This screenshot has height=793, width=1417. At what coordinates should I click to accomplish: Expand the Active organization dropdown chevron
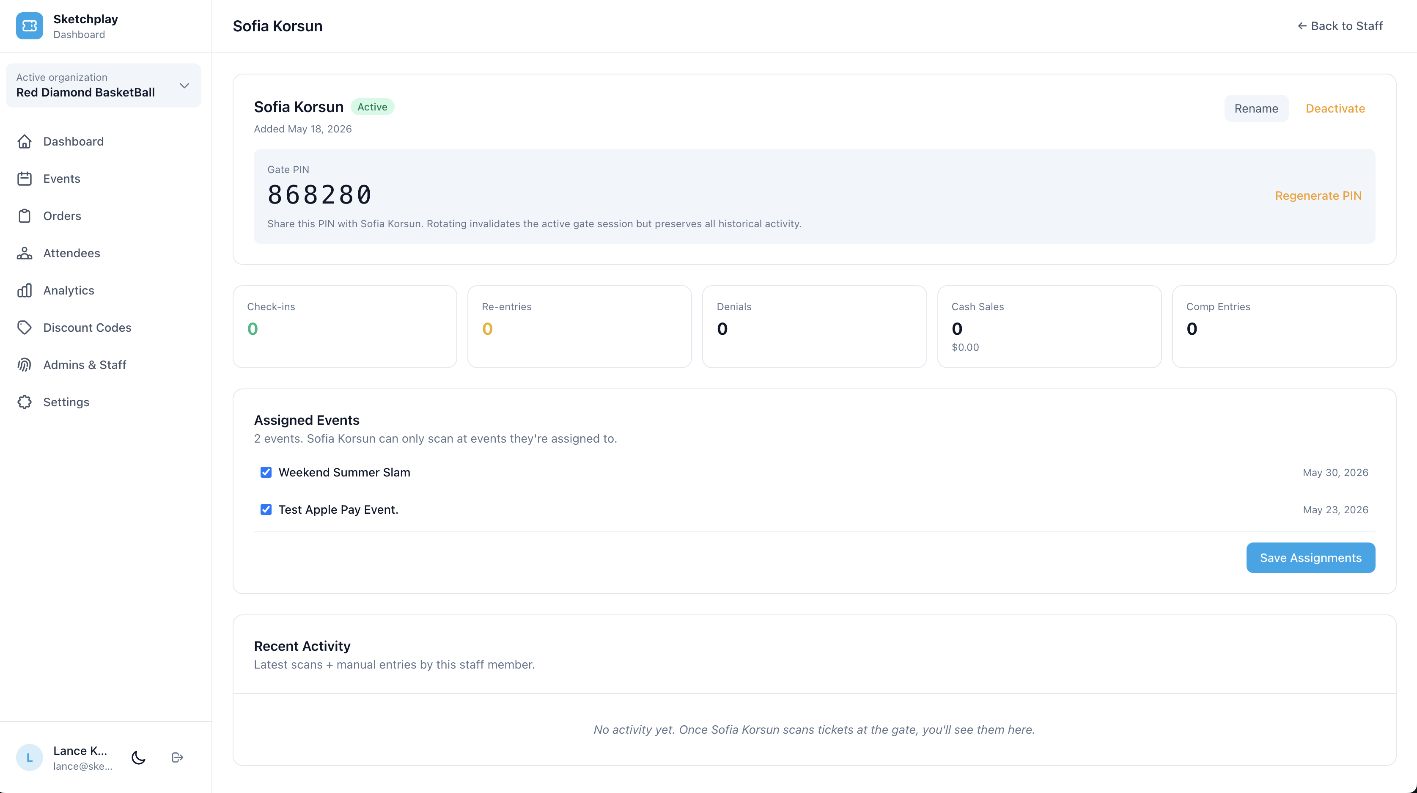pos(184,85)
